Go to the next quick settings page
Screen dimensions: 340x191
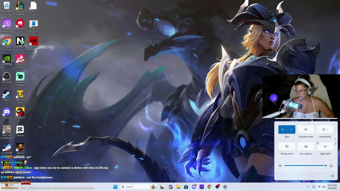tap(335, 144)
